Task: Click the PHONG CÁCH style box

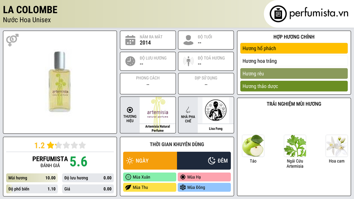Action: 148,84
